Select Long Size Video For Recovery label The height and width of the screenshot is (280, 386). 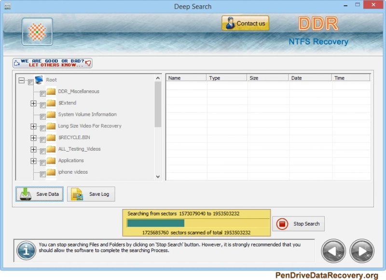pyautogui.click(x=90, y=126)
